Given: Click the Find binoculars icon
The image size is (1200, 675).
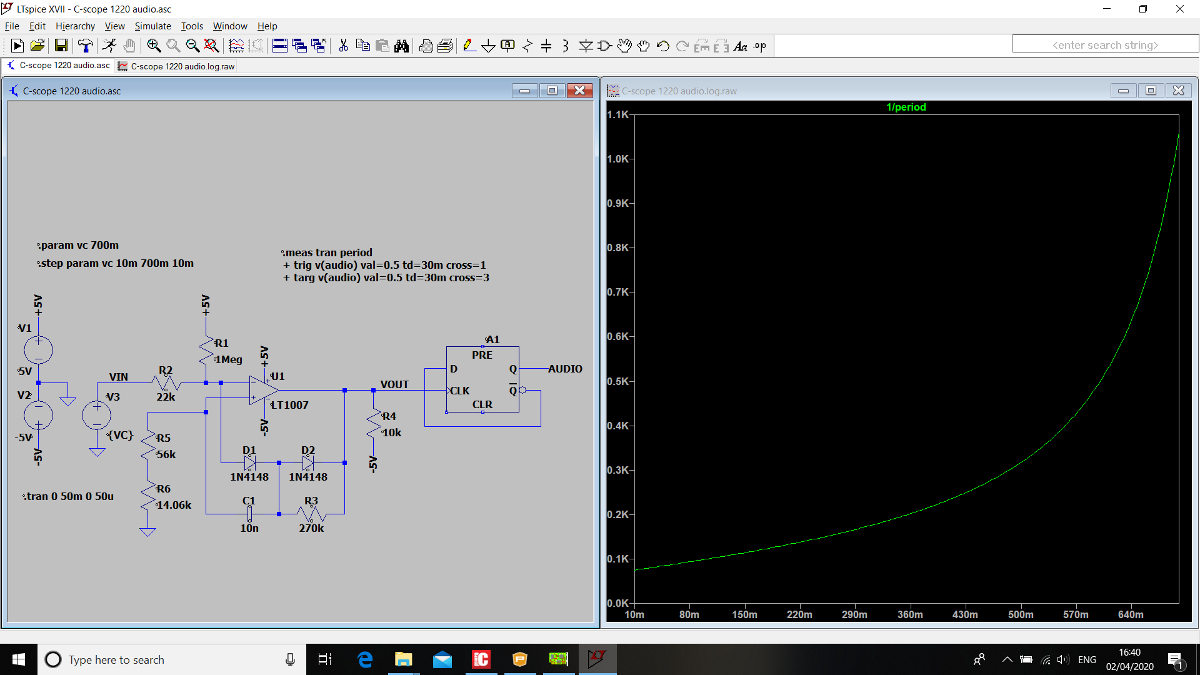Looking at the screenshot, I should click(401, 46).
